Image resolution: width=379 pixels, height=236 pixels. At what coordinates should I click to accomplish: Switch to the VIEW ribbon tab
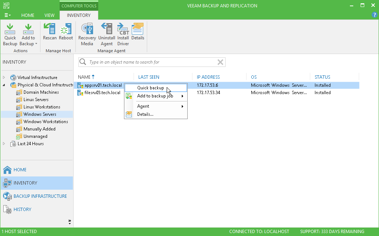(x=49, y=15)
